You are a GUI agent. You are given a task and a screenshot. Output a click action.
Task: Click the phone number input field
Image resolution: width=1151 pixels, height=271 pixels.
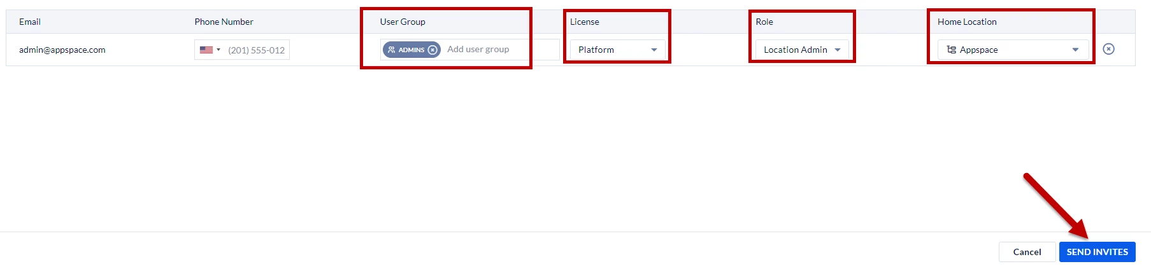click(257, 50)
